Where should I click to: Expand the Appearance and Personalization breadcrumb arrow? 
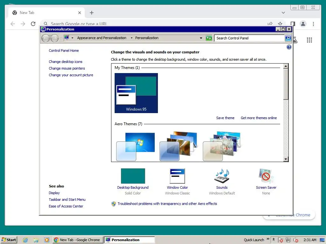pos(131,38)
